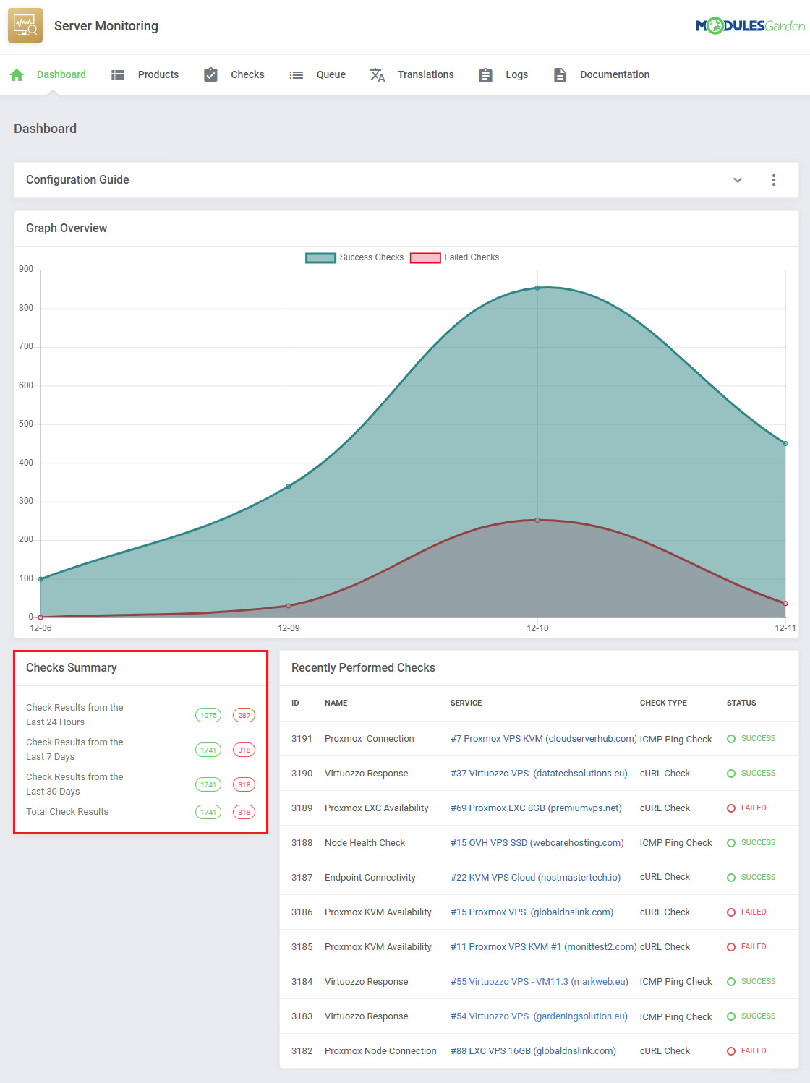Open #55 Virtuozzo VPS - VM11.3 link

(x=540, y=982)
